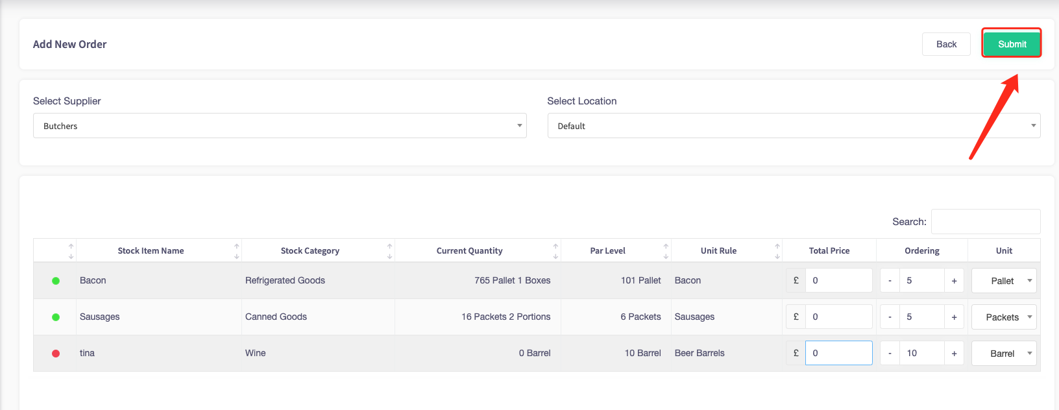Click the pound sign beside Sausages price
The height and width of the screenshot is (410, 1059).
point(796,317)
